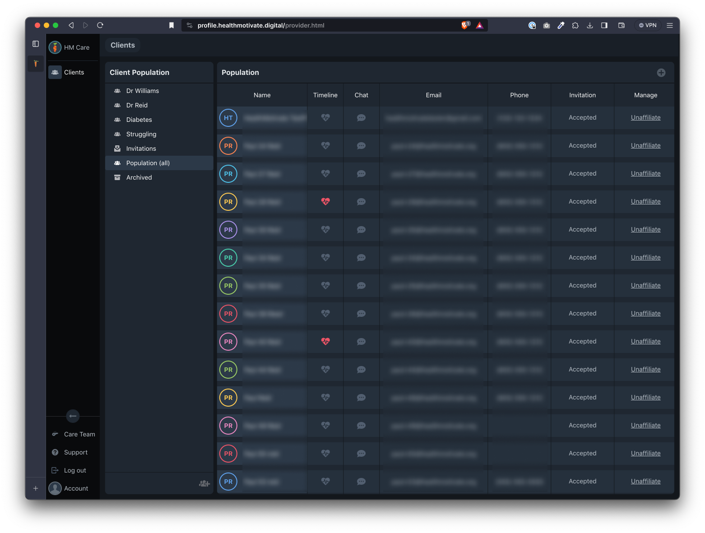Click the Brave shields icon in address bar

tap(465, 25)
